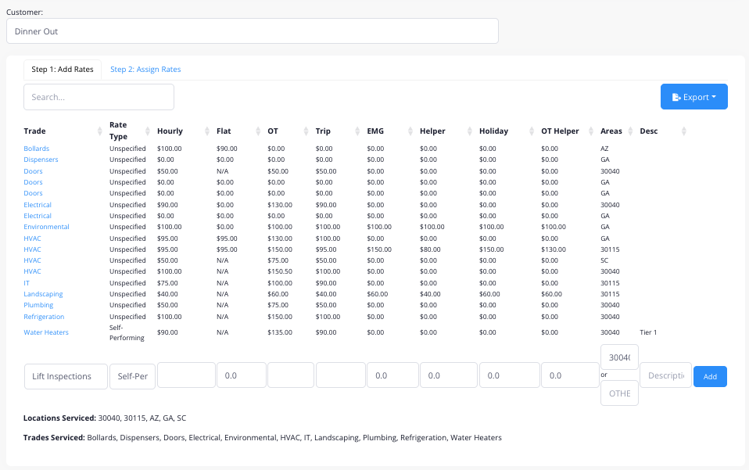
Task: Sort by OT Helper column arrows
Action: tap(591, 131)
